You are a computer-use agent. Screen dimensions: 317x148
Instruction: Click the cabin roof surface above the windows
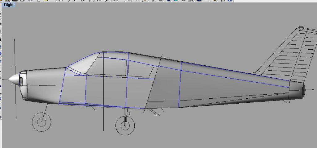[x=115, y=54]
